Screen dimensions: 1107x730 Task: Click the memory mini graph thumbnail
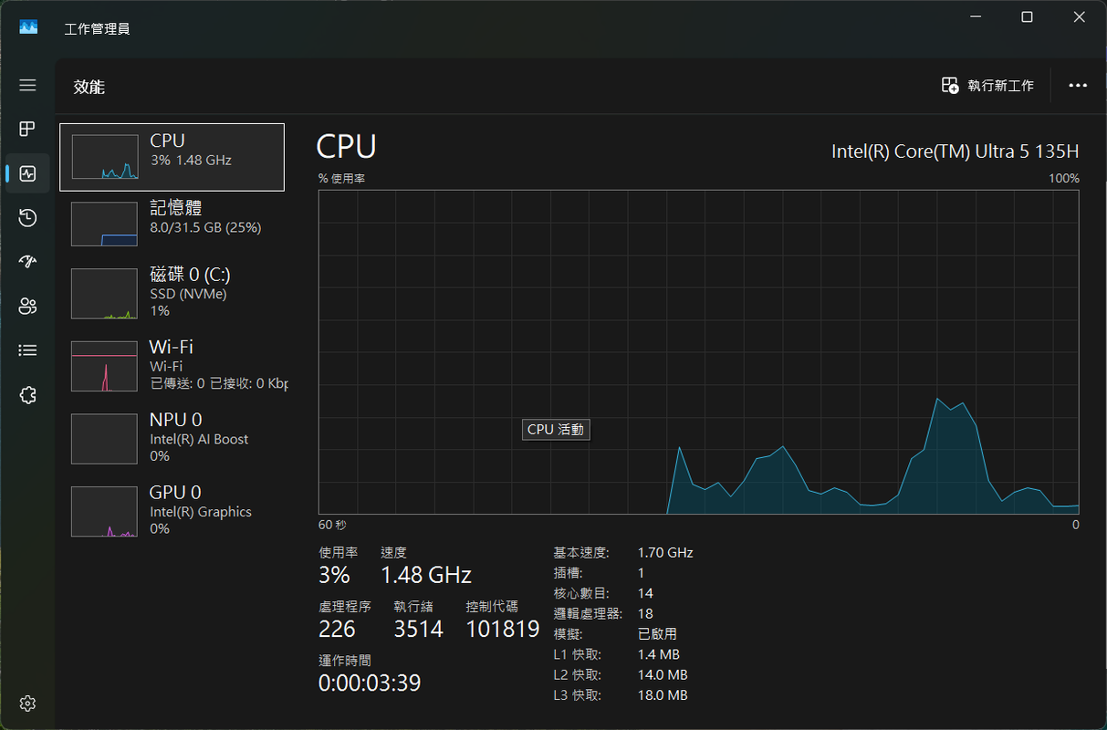point(105,224)
